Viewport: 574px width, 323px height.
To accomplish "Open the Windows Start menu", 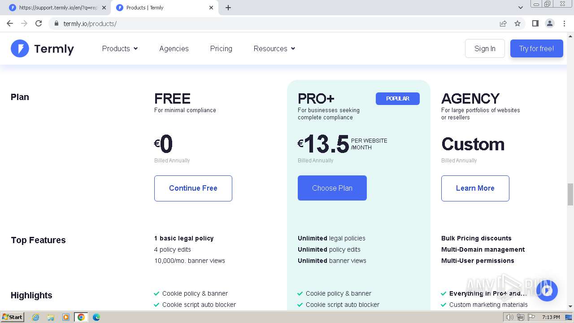I will [12, 317].
